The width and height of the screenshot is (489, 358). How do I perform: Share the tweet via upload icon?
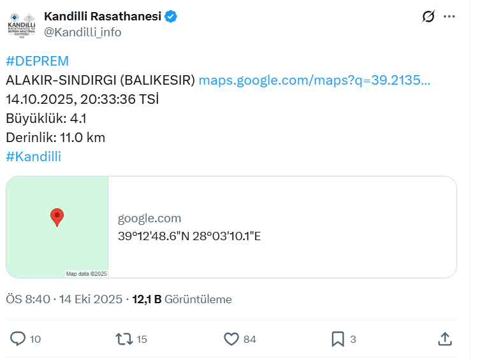(445, 339)
